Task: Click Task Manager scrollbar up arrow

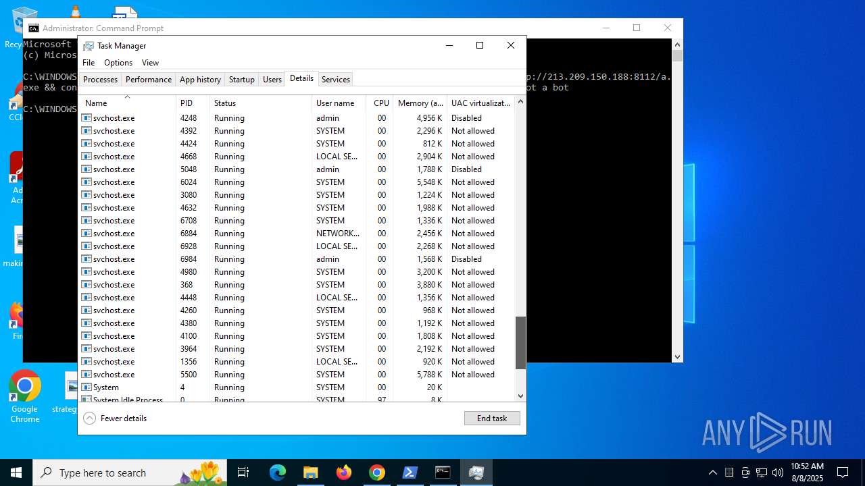Action: tap(520, 102)
